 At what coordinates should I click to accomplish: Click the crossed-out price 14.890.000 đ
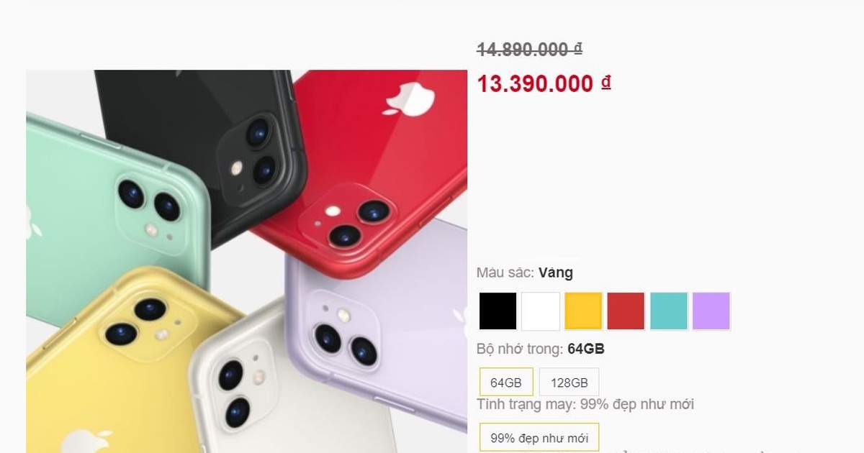(x=529, y=50)
